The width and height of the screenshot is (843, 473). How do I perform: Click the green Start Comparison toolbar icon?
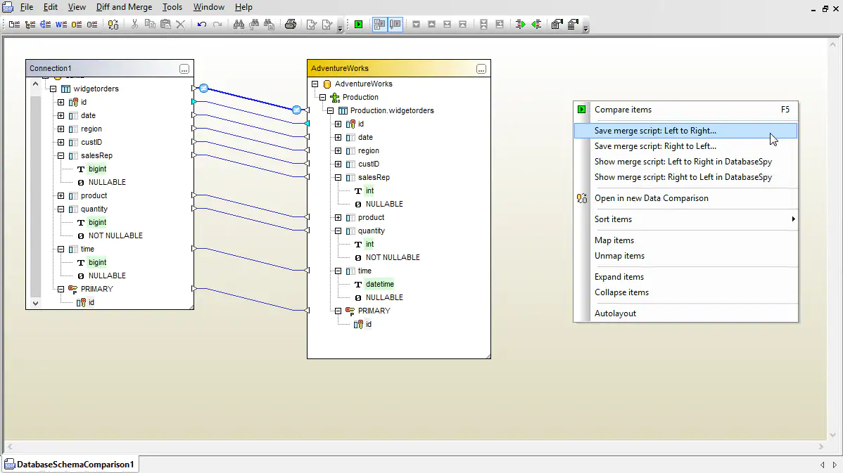tap(359, 25)
